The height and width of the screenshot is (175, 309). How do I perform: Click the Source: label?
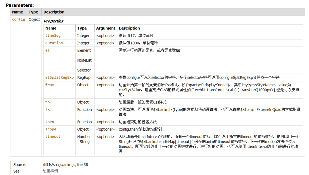20,165
